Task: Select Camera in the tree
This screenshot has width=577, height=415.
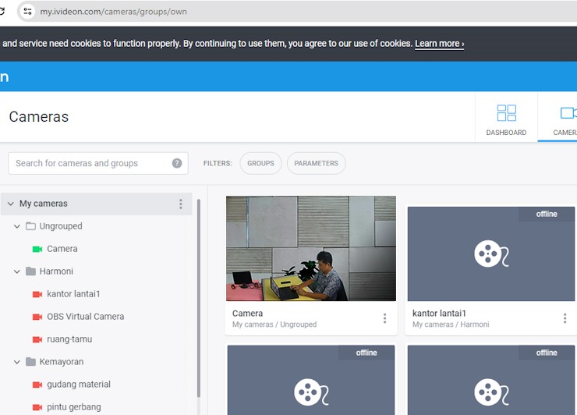Action: pos(62,249)
